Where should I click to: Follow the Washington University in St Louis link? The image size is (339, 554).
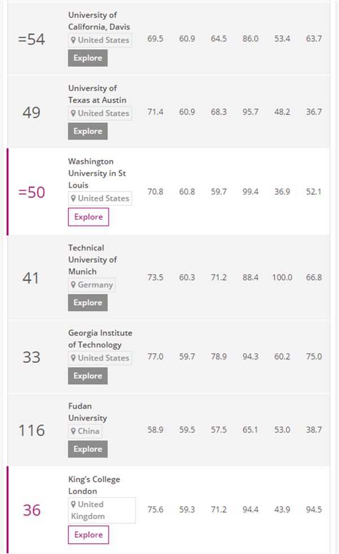(97, 173)
